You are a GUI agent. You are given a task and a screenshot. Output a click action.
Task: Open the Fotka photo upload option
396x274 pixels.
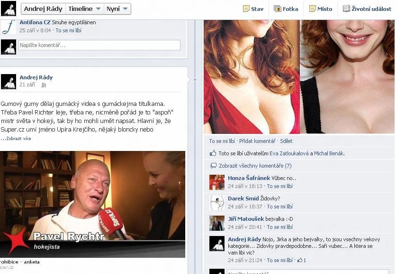click(286, 9)
